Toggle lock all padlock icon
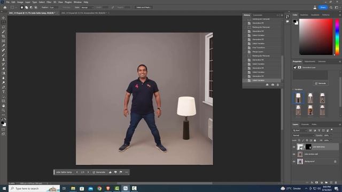Image resolution: width=342 pixels, height=192 pixels. tap(315, 140)
